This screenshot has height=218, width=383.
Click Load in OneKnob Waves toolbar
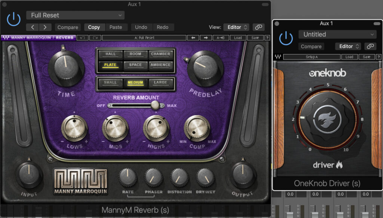pos(349,57)
